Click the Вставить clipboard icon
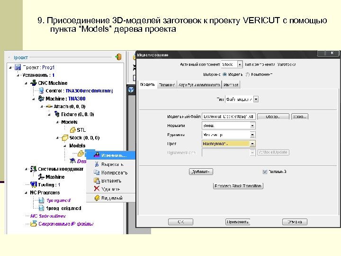The height and width of the screenshot is (256, 341). (x=97, y=181)
